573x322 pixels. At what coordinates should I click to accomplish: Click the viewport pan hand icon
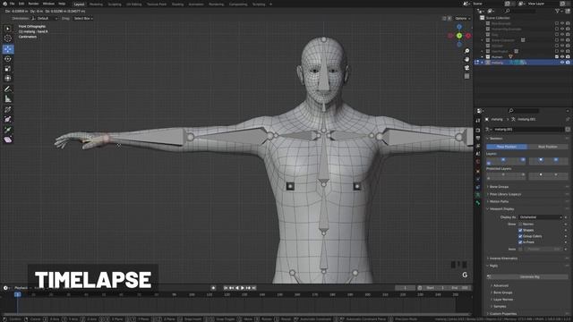click(x=466, y=59)
